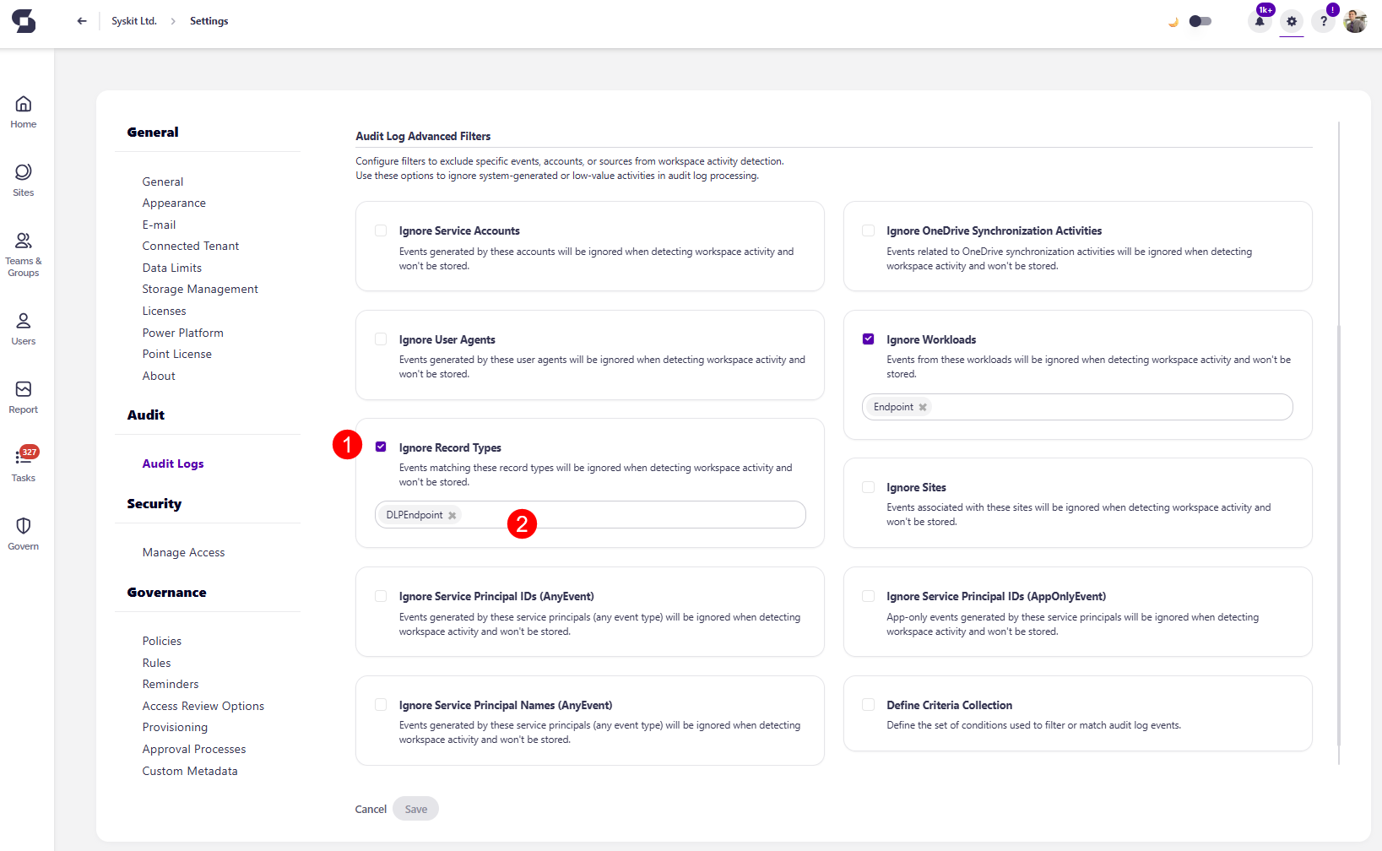This screenshot has height=851, width=1382.
Task: Click the Cancel button
Action: [370, 809]
